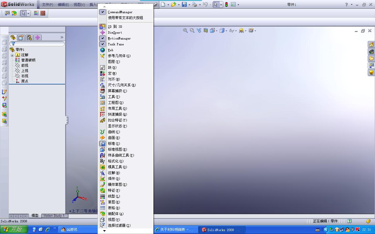This screenshot has width=375, height=234.
Task: Click the brick texture icon
Action: pos(43,13)
